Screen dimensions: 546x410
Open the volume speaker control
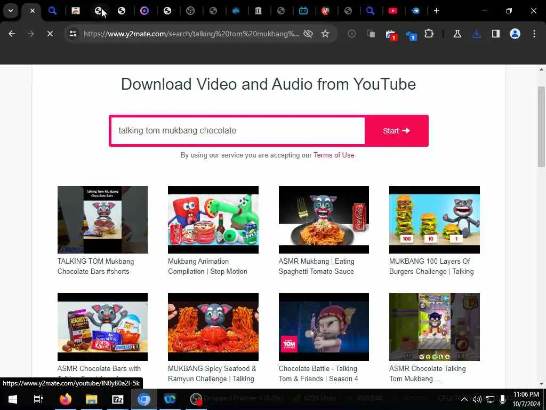[477, 399]
